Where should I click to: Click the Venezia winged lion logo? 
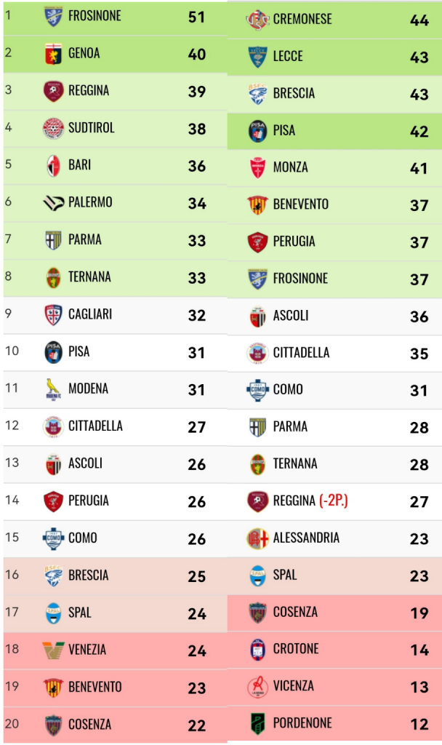point(53,650)
